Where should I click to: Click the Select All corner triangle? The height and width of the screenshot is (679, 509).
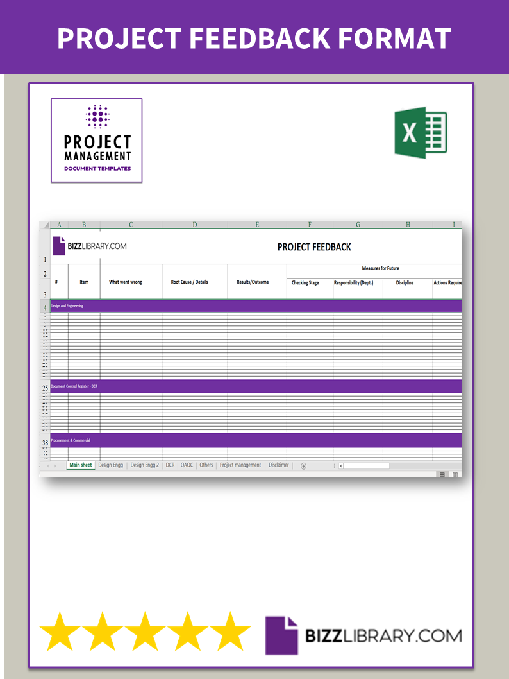click(46, 225)
